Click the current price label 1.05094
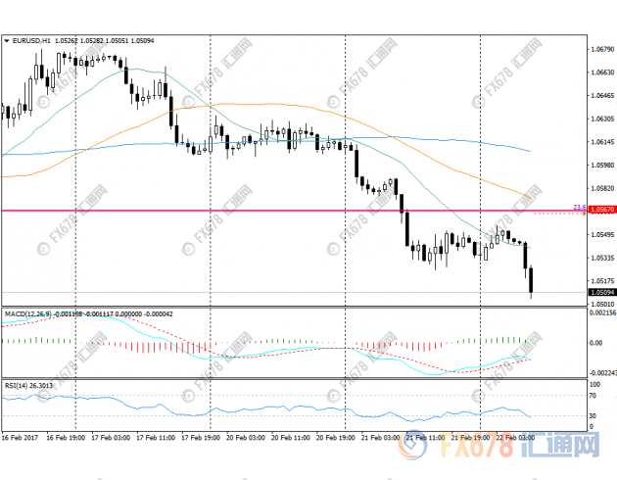The height and width of the screenshot is (480, 617). point(601,292)
